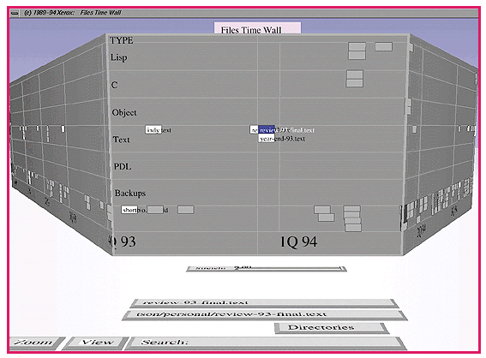Select the highlighted review-93-final.text file on the wall

267,130
